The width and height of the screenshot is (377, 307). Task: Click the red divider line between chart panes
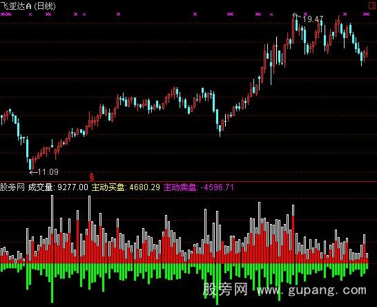(x=188, y=182)
